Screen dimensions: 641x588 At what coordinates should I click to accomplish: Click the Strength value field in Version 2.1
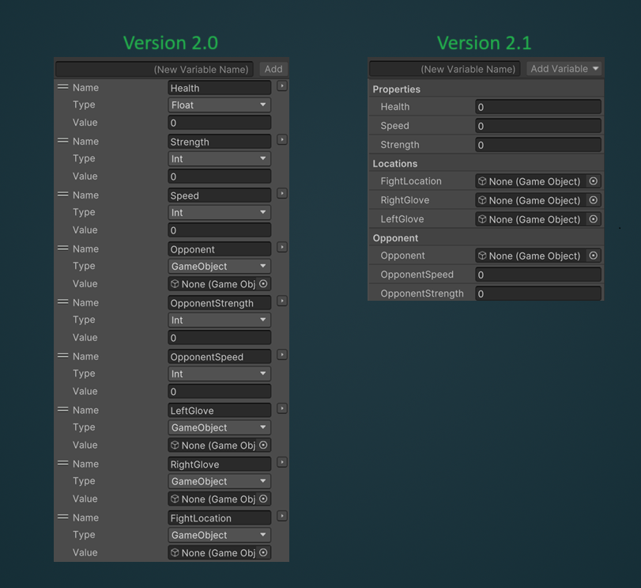click(x=538, y=145)
